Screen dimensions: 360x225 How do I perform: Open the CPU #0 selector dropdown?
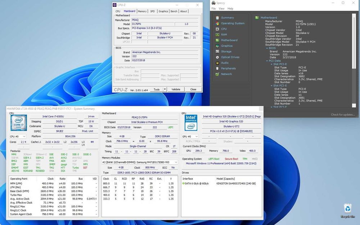tap(18, 136)
